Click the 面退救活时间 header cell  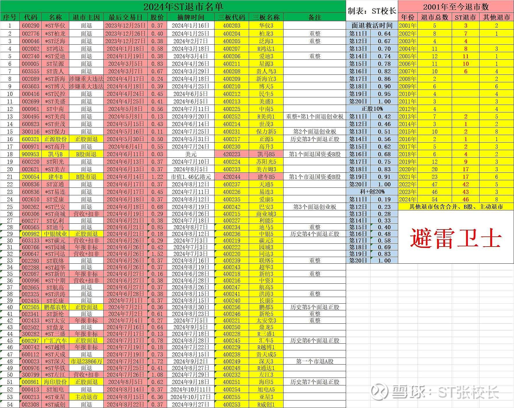pyautogui.click(x=372, y=25)
